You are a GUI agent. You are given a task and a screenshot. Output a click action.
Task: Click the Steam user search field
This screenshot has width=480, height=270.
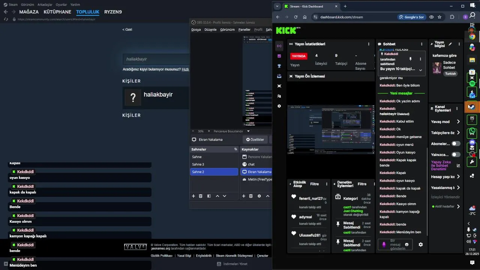pos(157,59)
